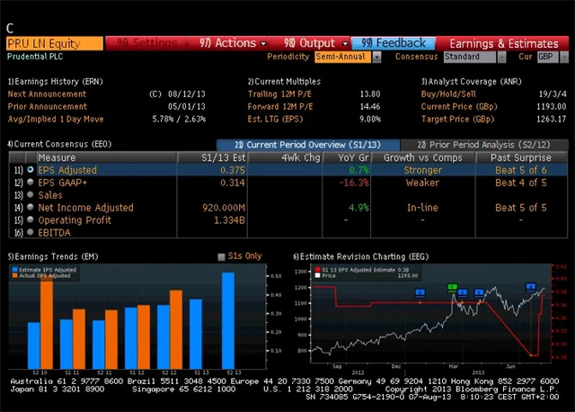Click the blue Estimate EPS Adjusted legend swatch

point(14,270)
